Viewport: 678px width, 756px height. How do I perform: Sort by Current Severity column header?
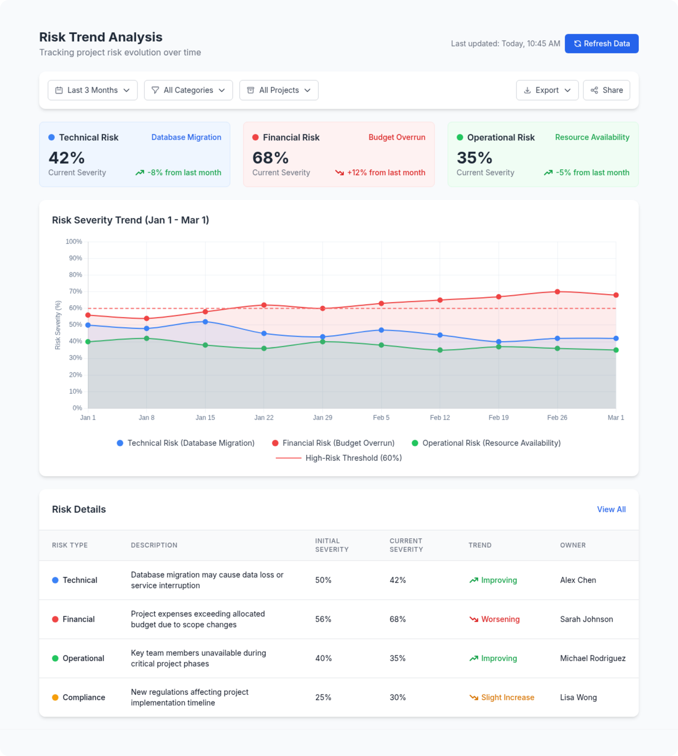pyautogui.click(x=406, y=545)
